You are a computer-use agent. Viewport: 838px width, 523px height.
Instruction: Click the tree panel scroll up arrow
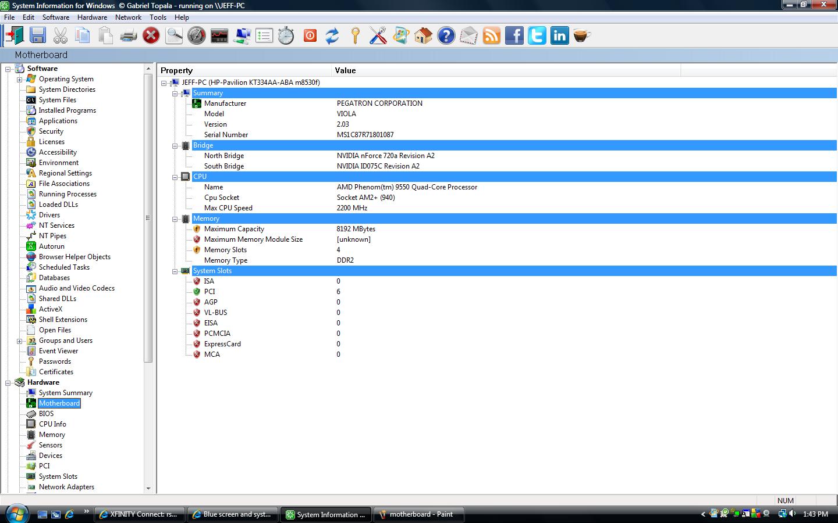pyautogui.click(x=148, y=69)
